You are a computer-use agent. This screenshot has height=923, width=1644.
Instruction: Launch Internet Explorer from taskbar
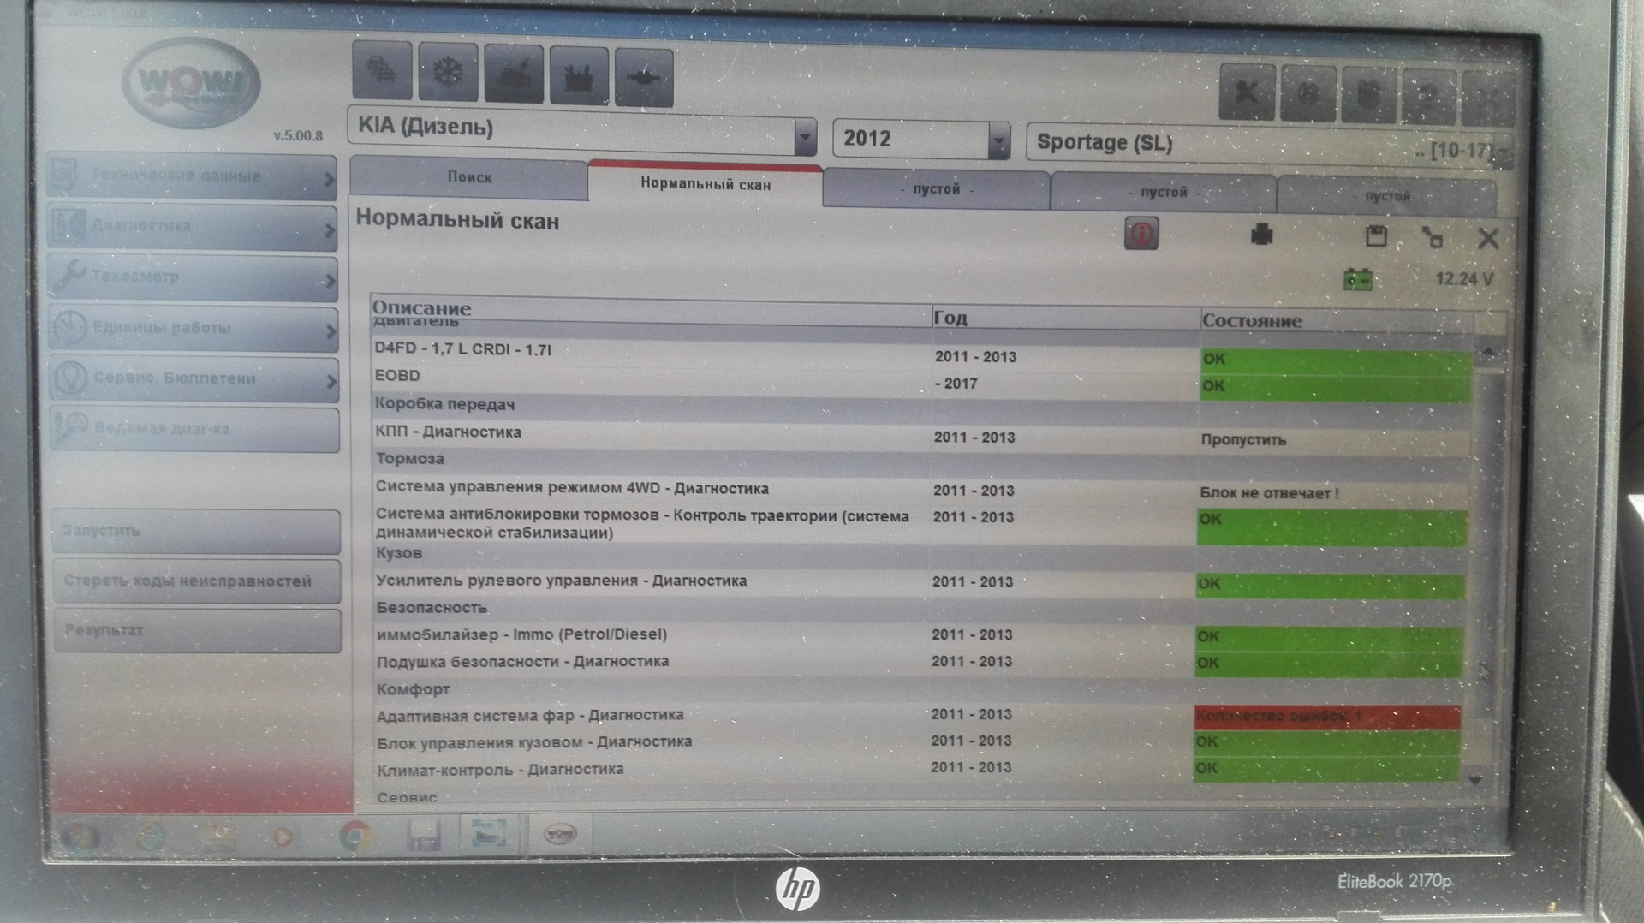coord(150,837)
